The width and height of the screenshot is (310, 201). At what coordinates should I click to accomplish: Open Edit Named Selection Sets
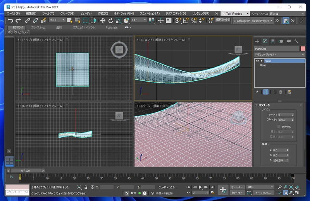click(211, 20)
